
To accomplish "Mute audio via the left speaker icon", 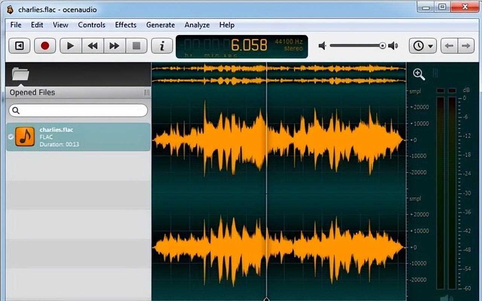I will point(322,46).
